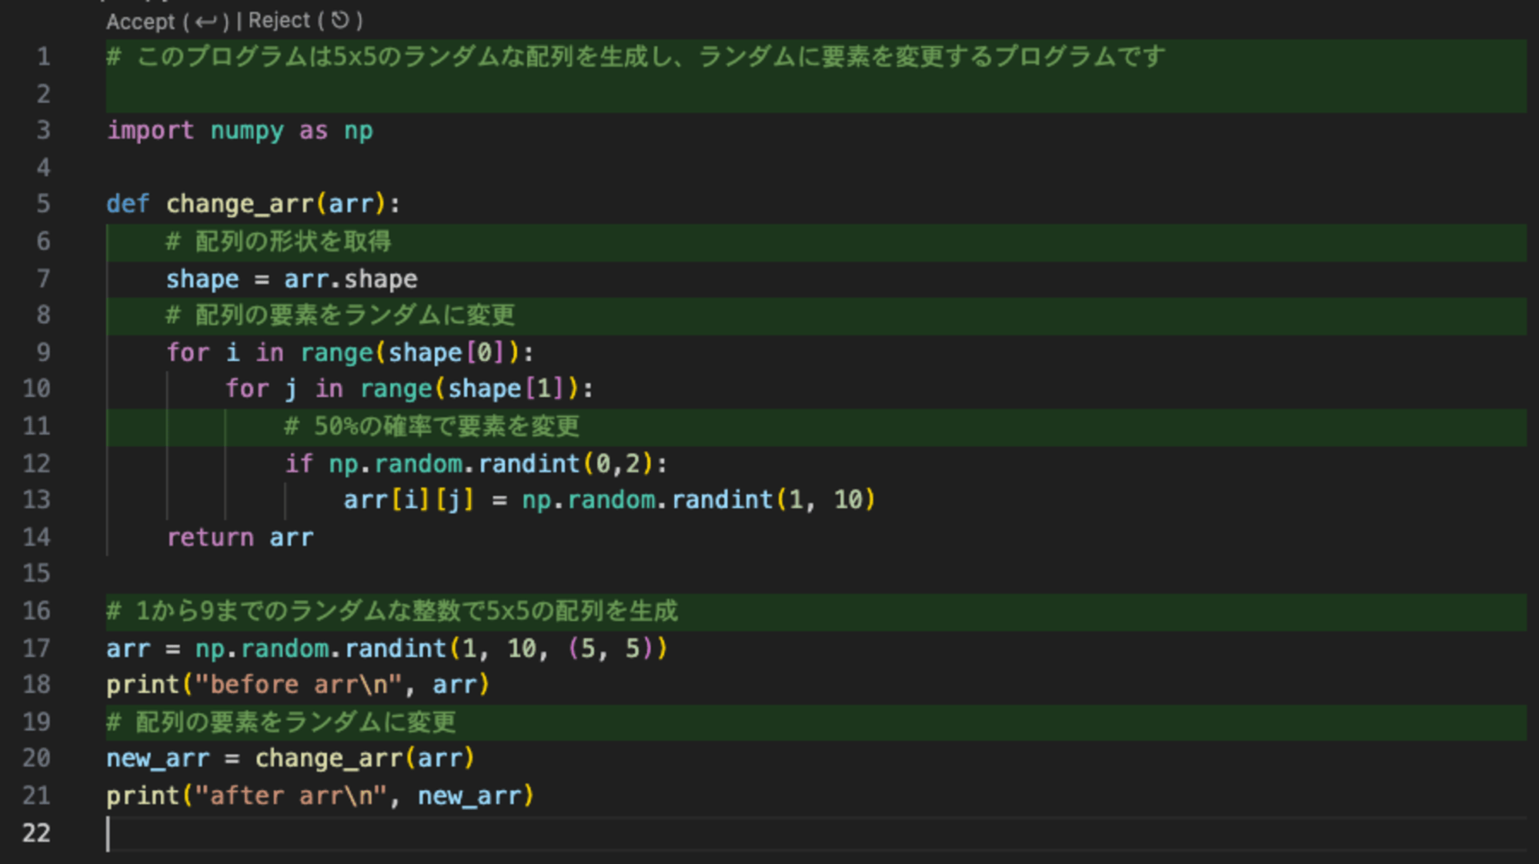Viewport: 1539px width, 864px height.
Task: Click line number 22 in the gutter
Action: 36,832
